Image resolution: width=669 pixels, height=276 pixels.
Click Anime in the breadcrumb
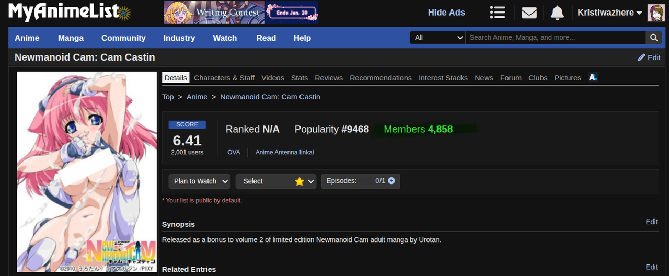tap(197, 97)
